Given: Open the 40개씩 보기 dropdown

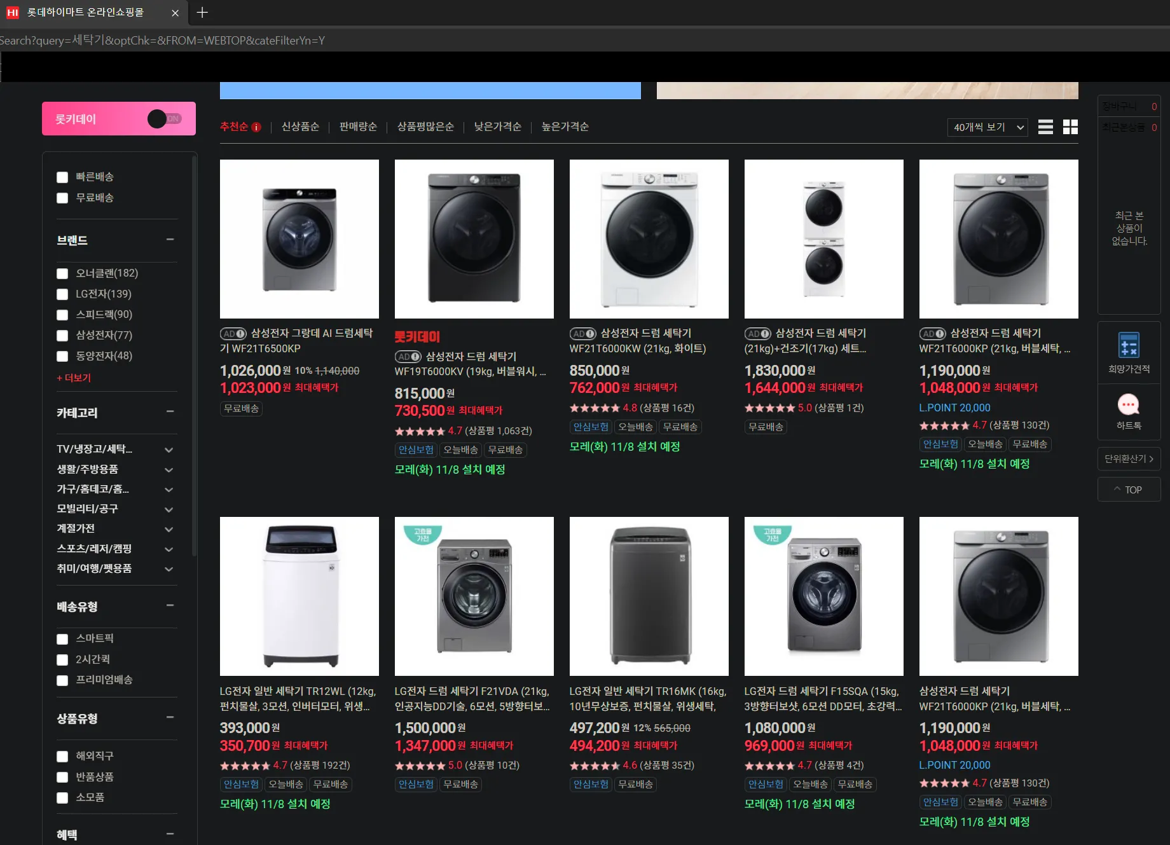Looking at the screenshot, I should [x=988, y=127].
